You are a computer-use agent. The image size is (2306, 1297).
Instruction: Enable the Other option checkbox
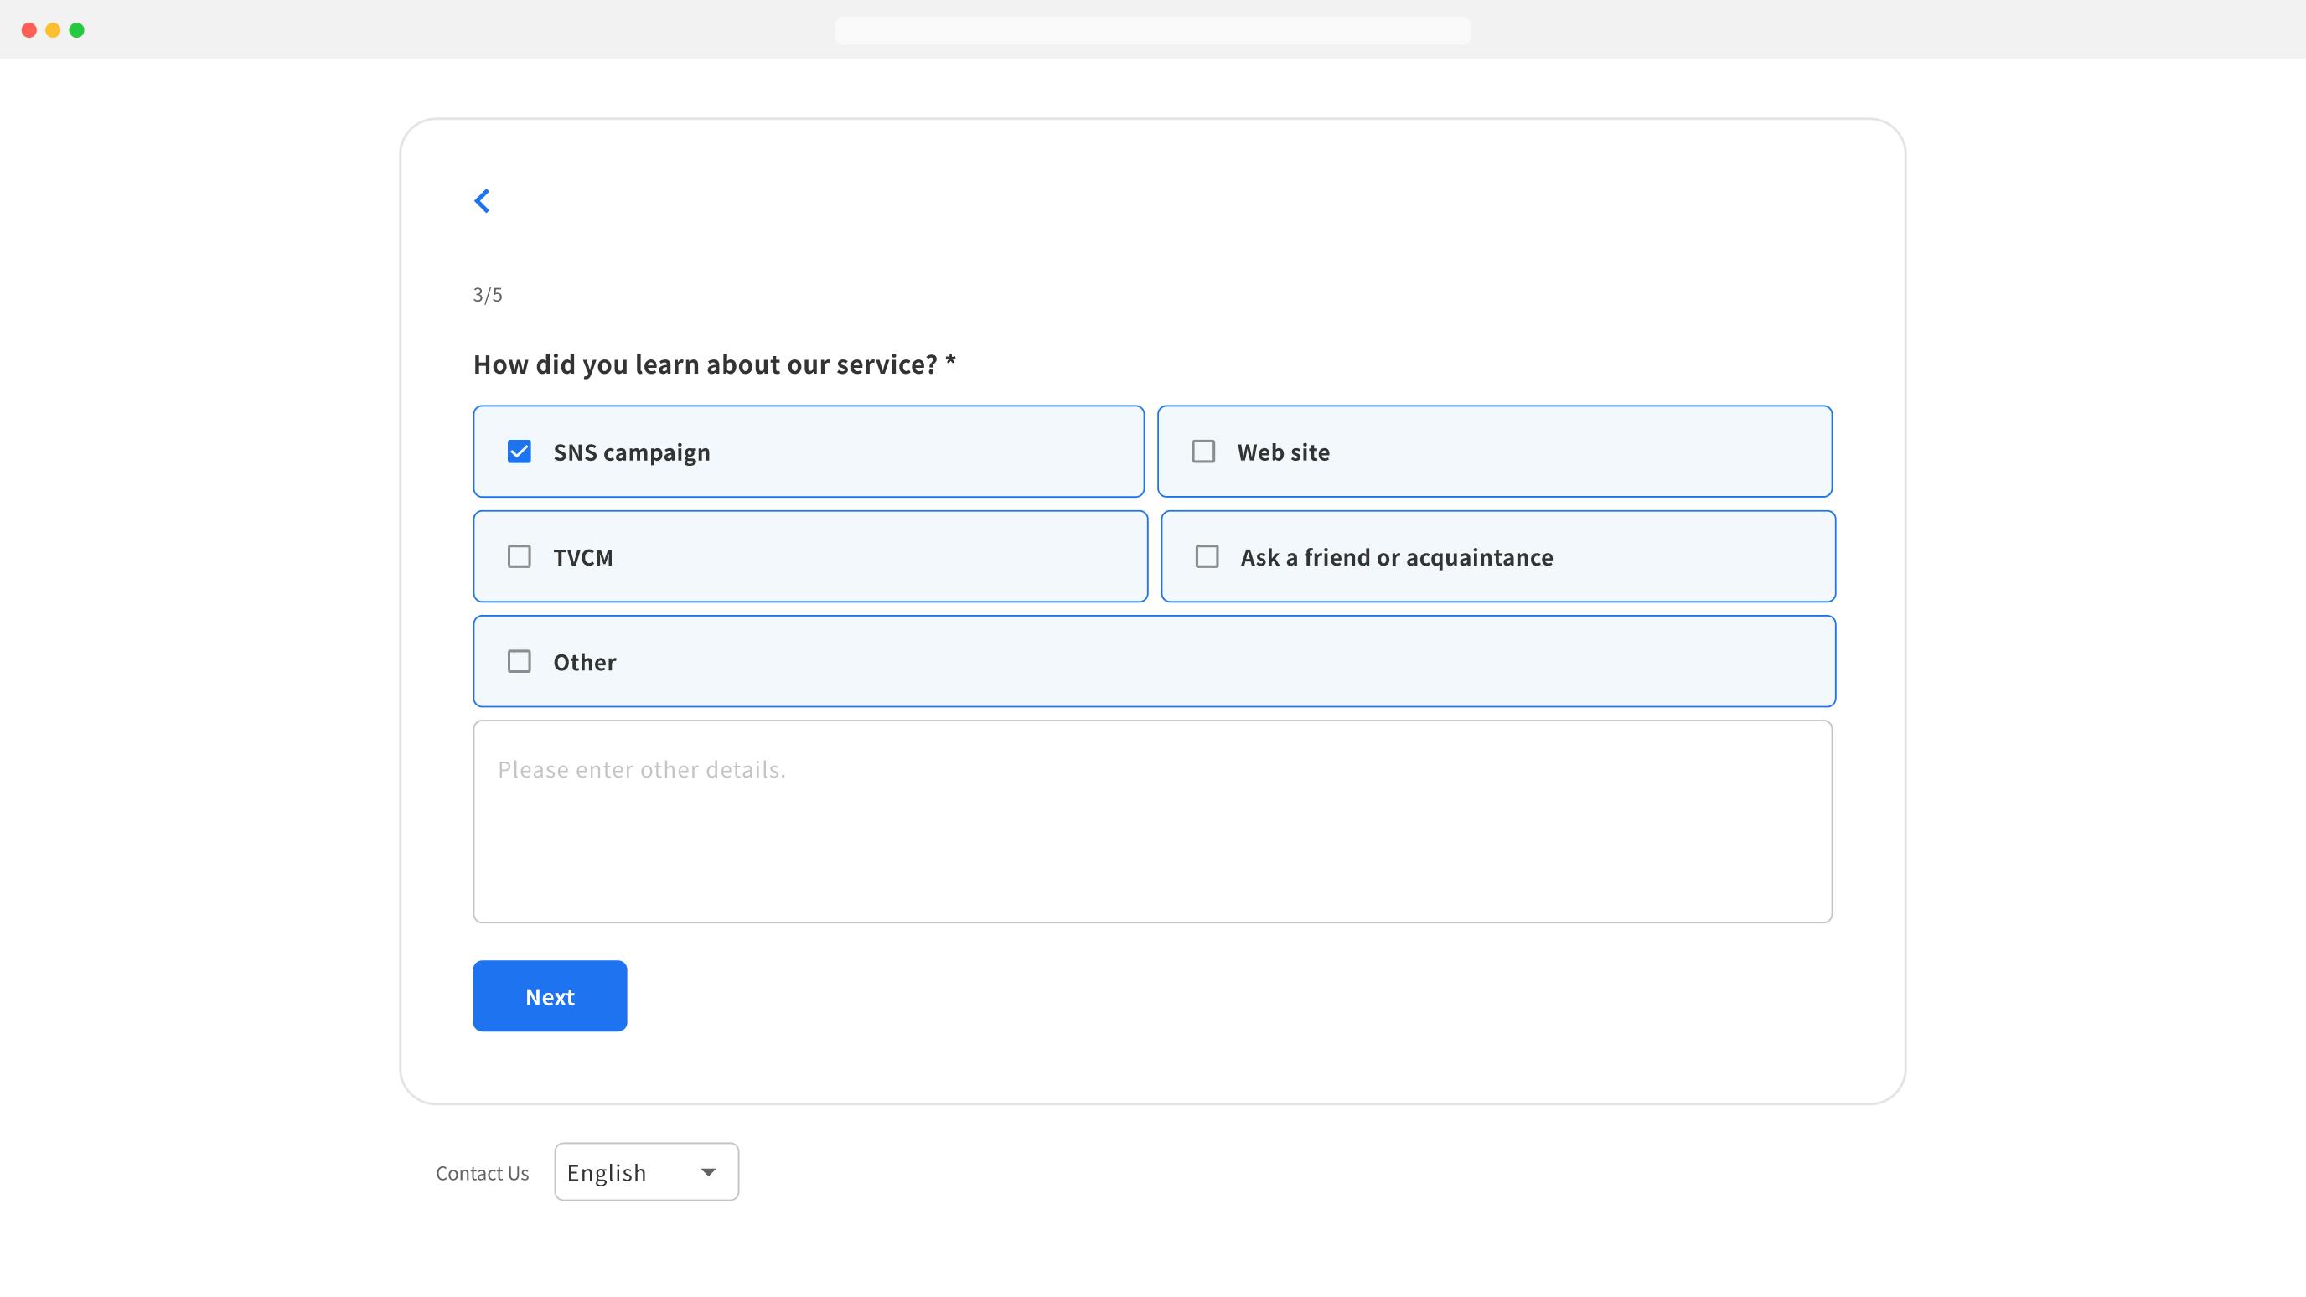click(x=520, y=661)
